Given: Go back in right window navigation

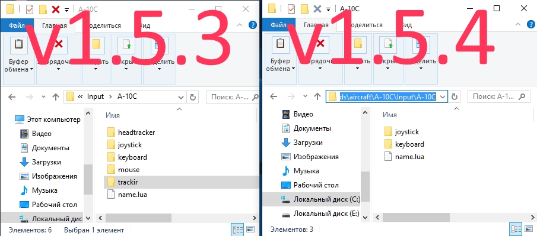Looking at the screenshot, I should (x=274, y=96).
